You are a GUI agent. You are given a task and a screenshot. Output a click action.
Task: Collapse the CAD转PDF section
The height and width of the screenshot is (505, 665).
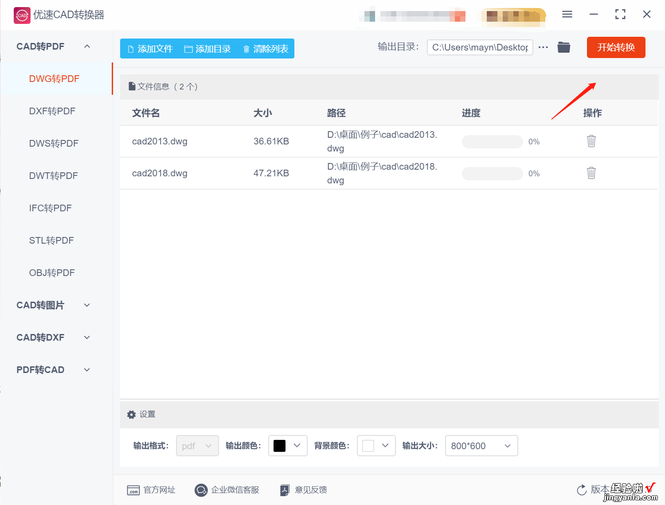87,47
